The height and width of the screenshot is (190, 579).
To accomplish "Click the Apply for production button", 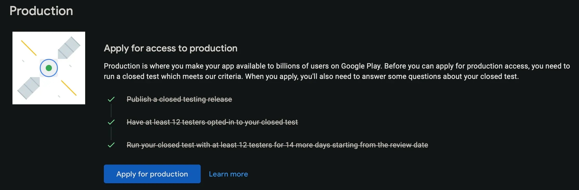I will pyautogui.click(x=152, y=174).
